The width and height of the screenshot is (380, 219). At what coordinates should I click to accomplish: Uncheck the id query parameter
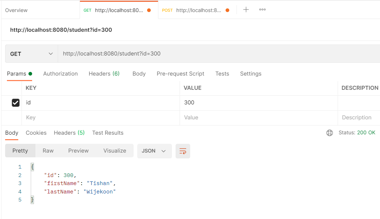[15, 103]
